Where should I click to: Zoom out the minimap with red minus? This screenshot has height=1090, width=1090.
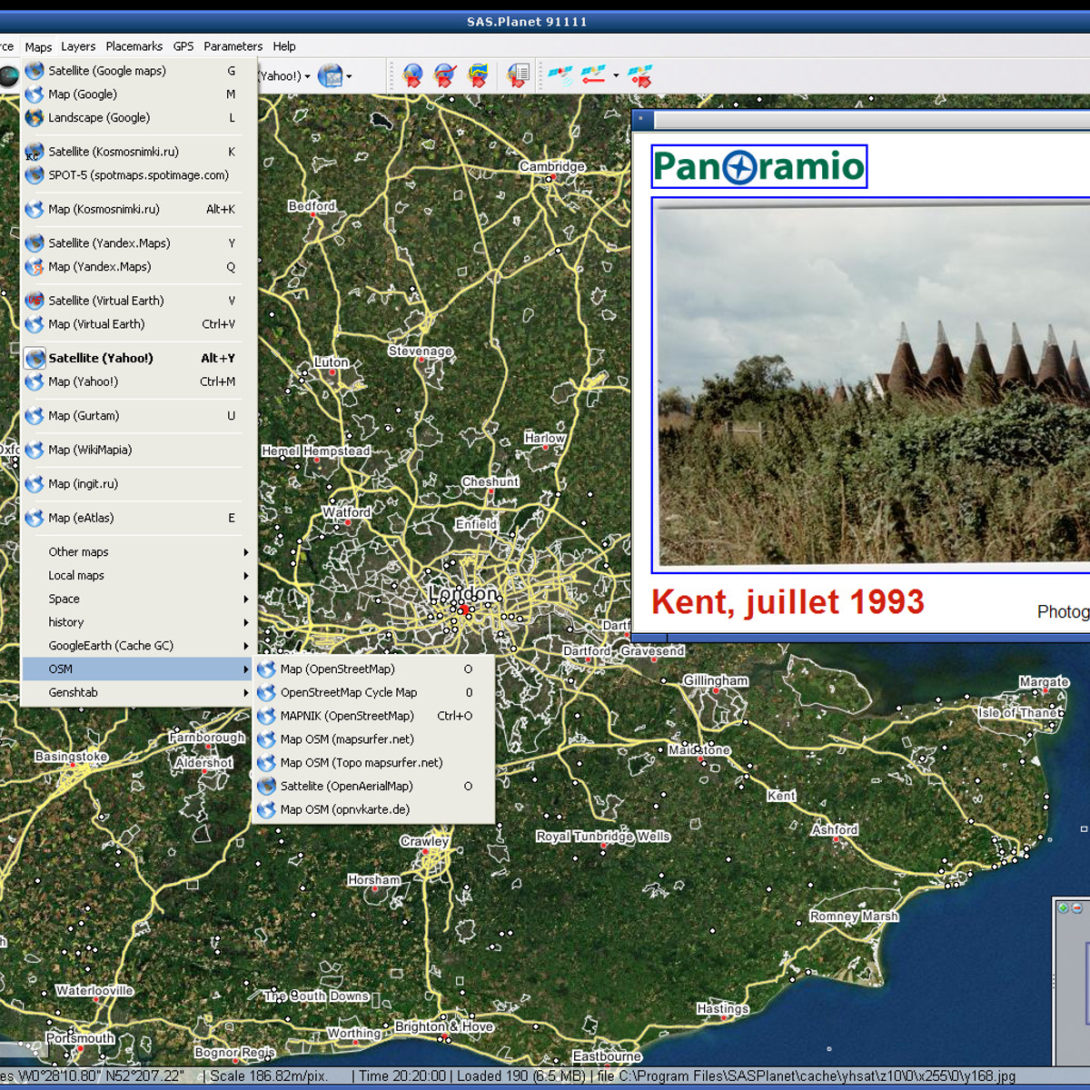1076,907
